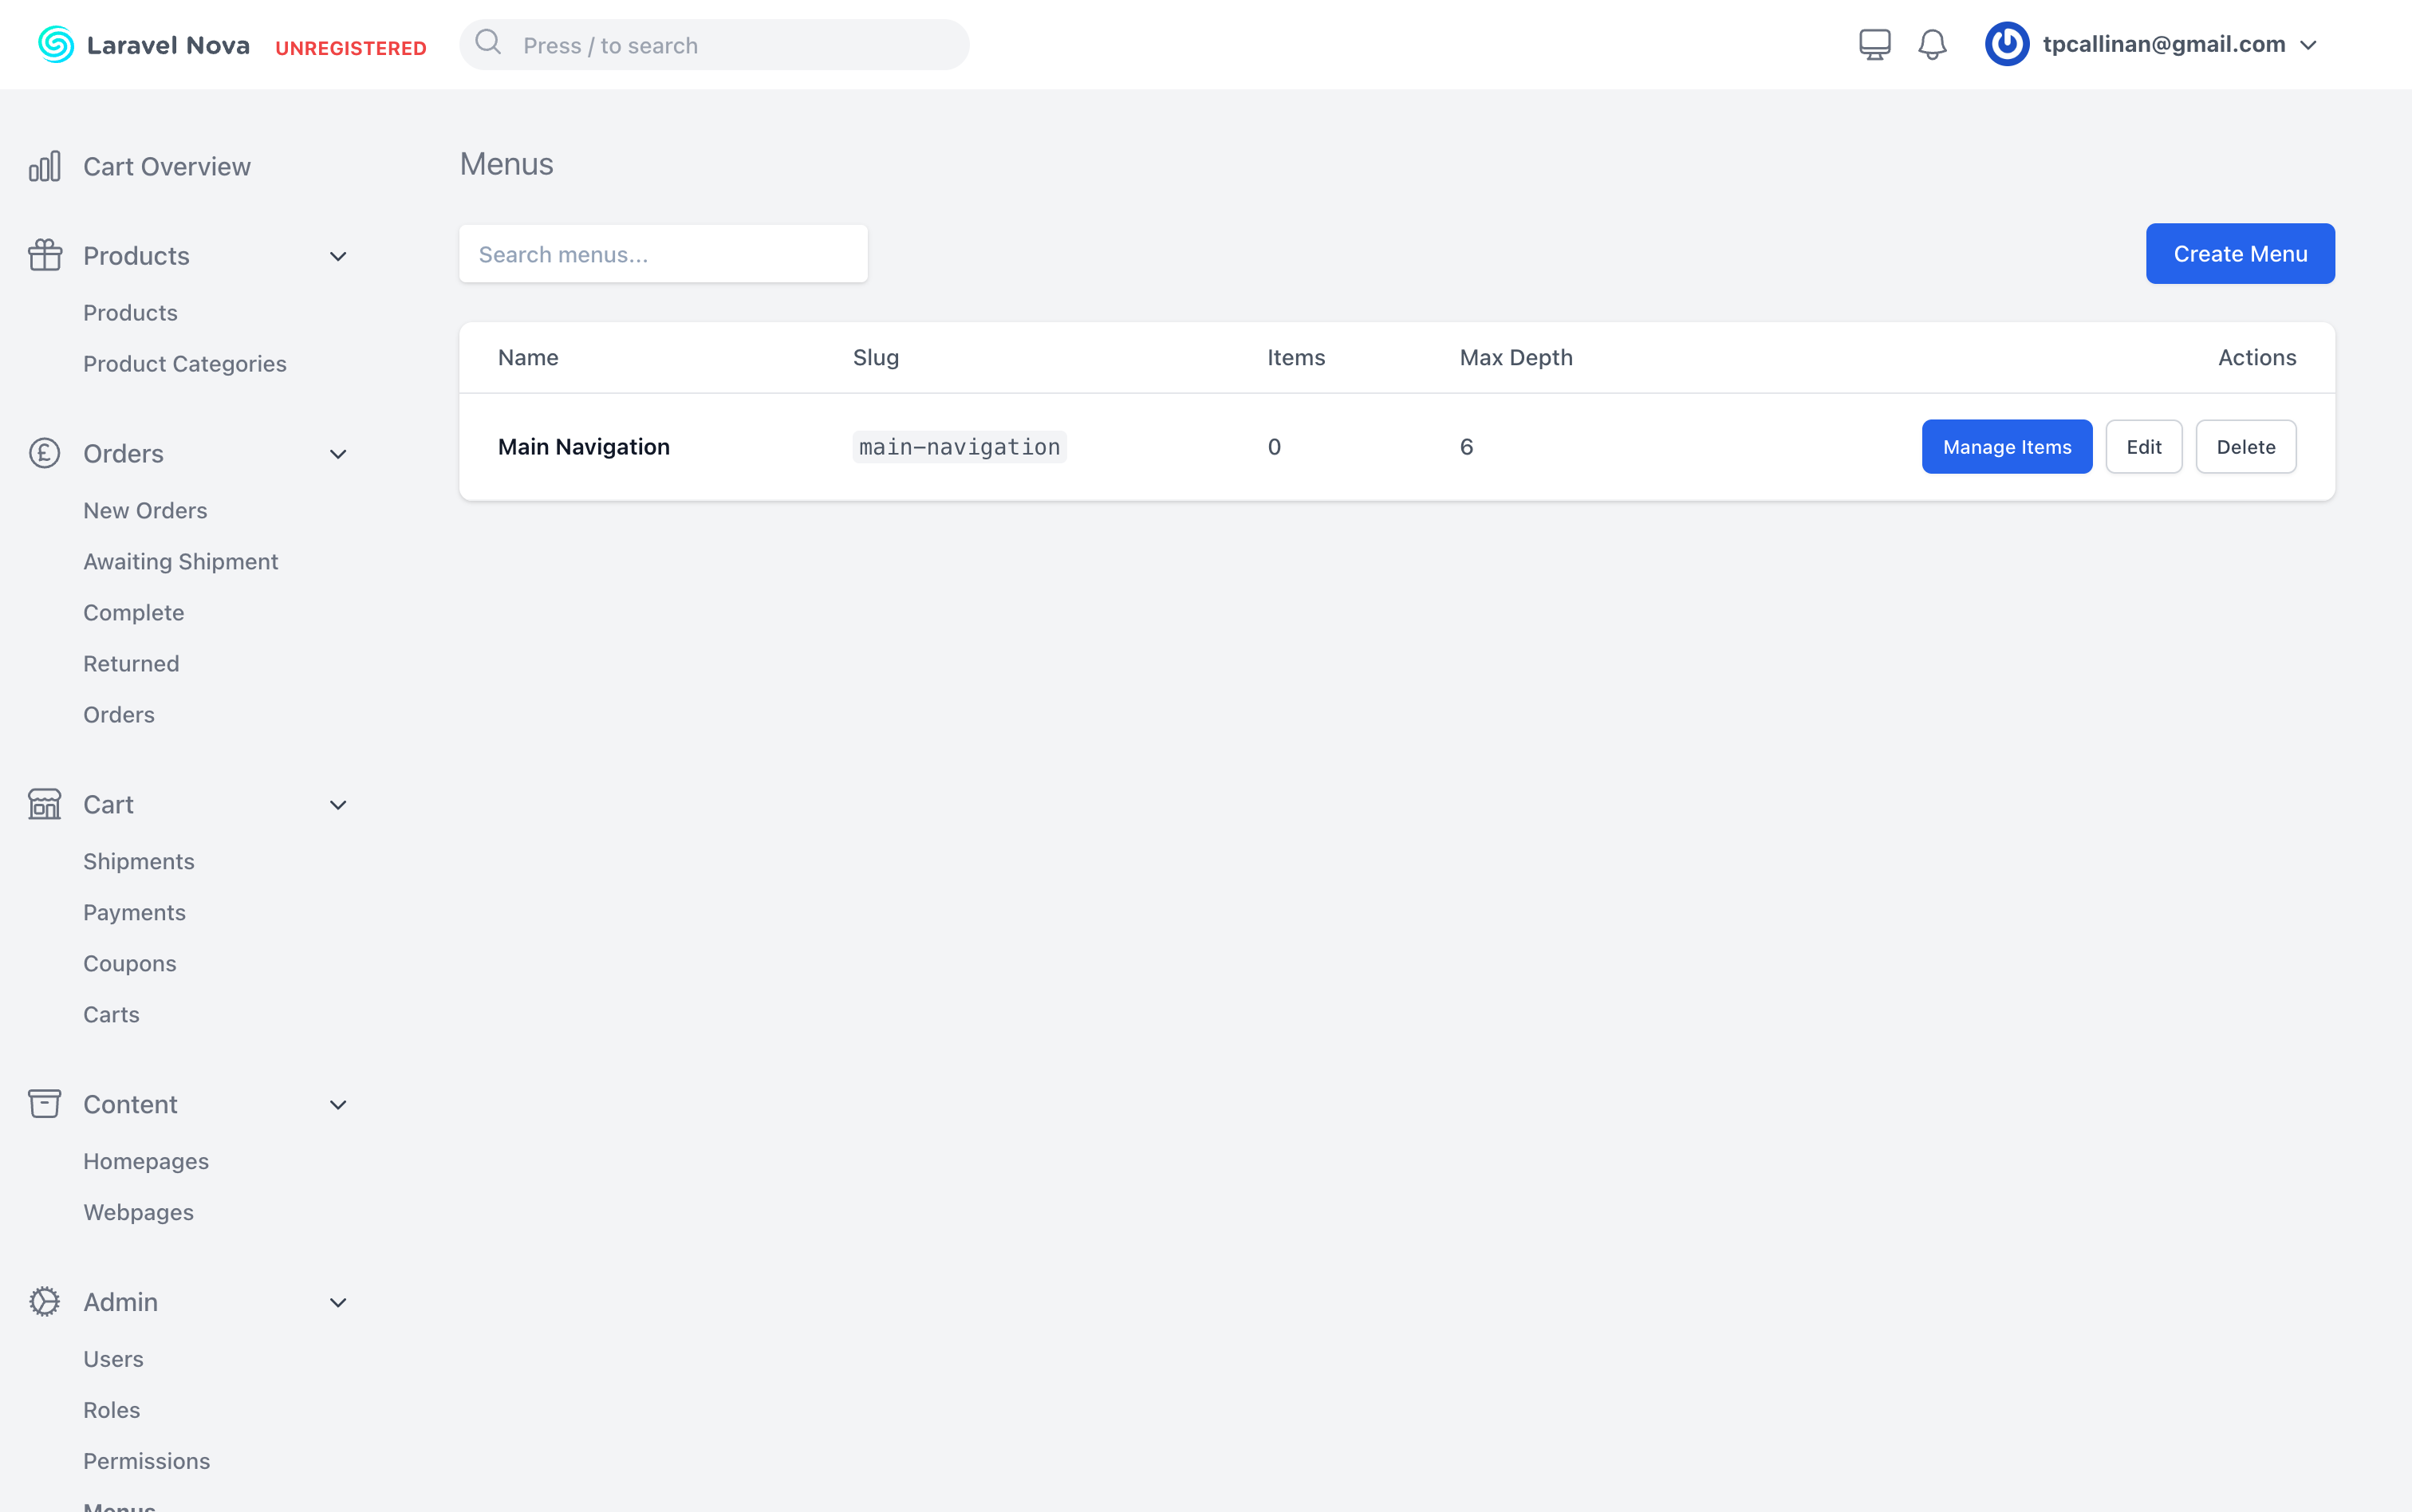Collapse the Orders sidebar section chevron
This screenshot has width=2412, height=1512.
[x=338, y=454]
